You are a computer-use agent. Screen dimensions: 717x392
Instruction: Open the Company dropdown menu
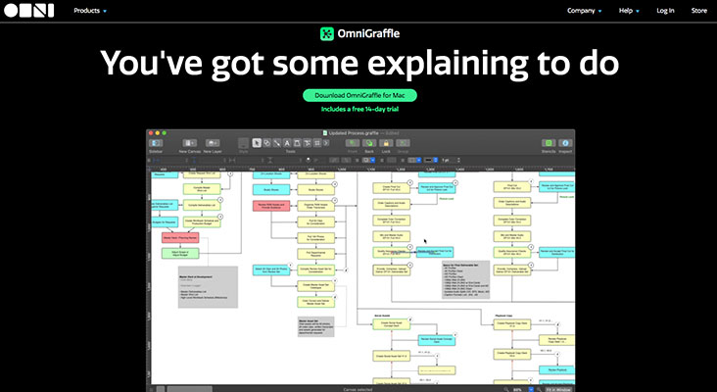585,11
